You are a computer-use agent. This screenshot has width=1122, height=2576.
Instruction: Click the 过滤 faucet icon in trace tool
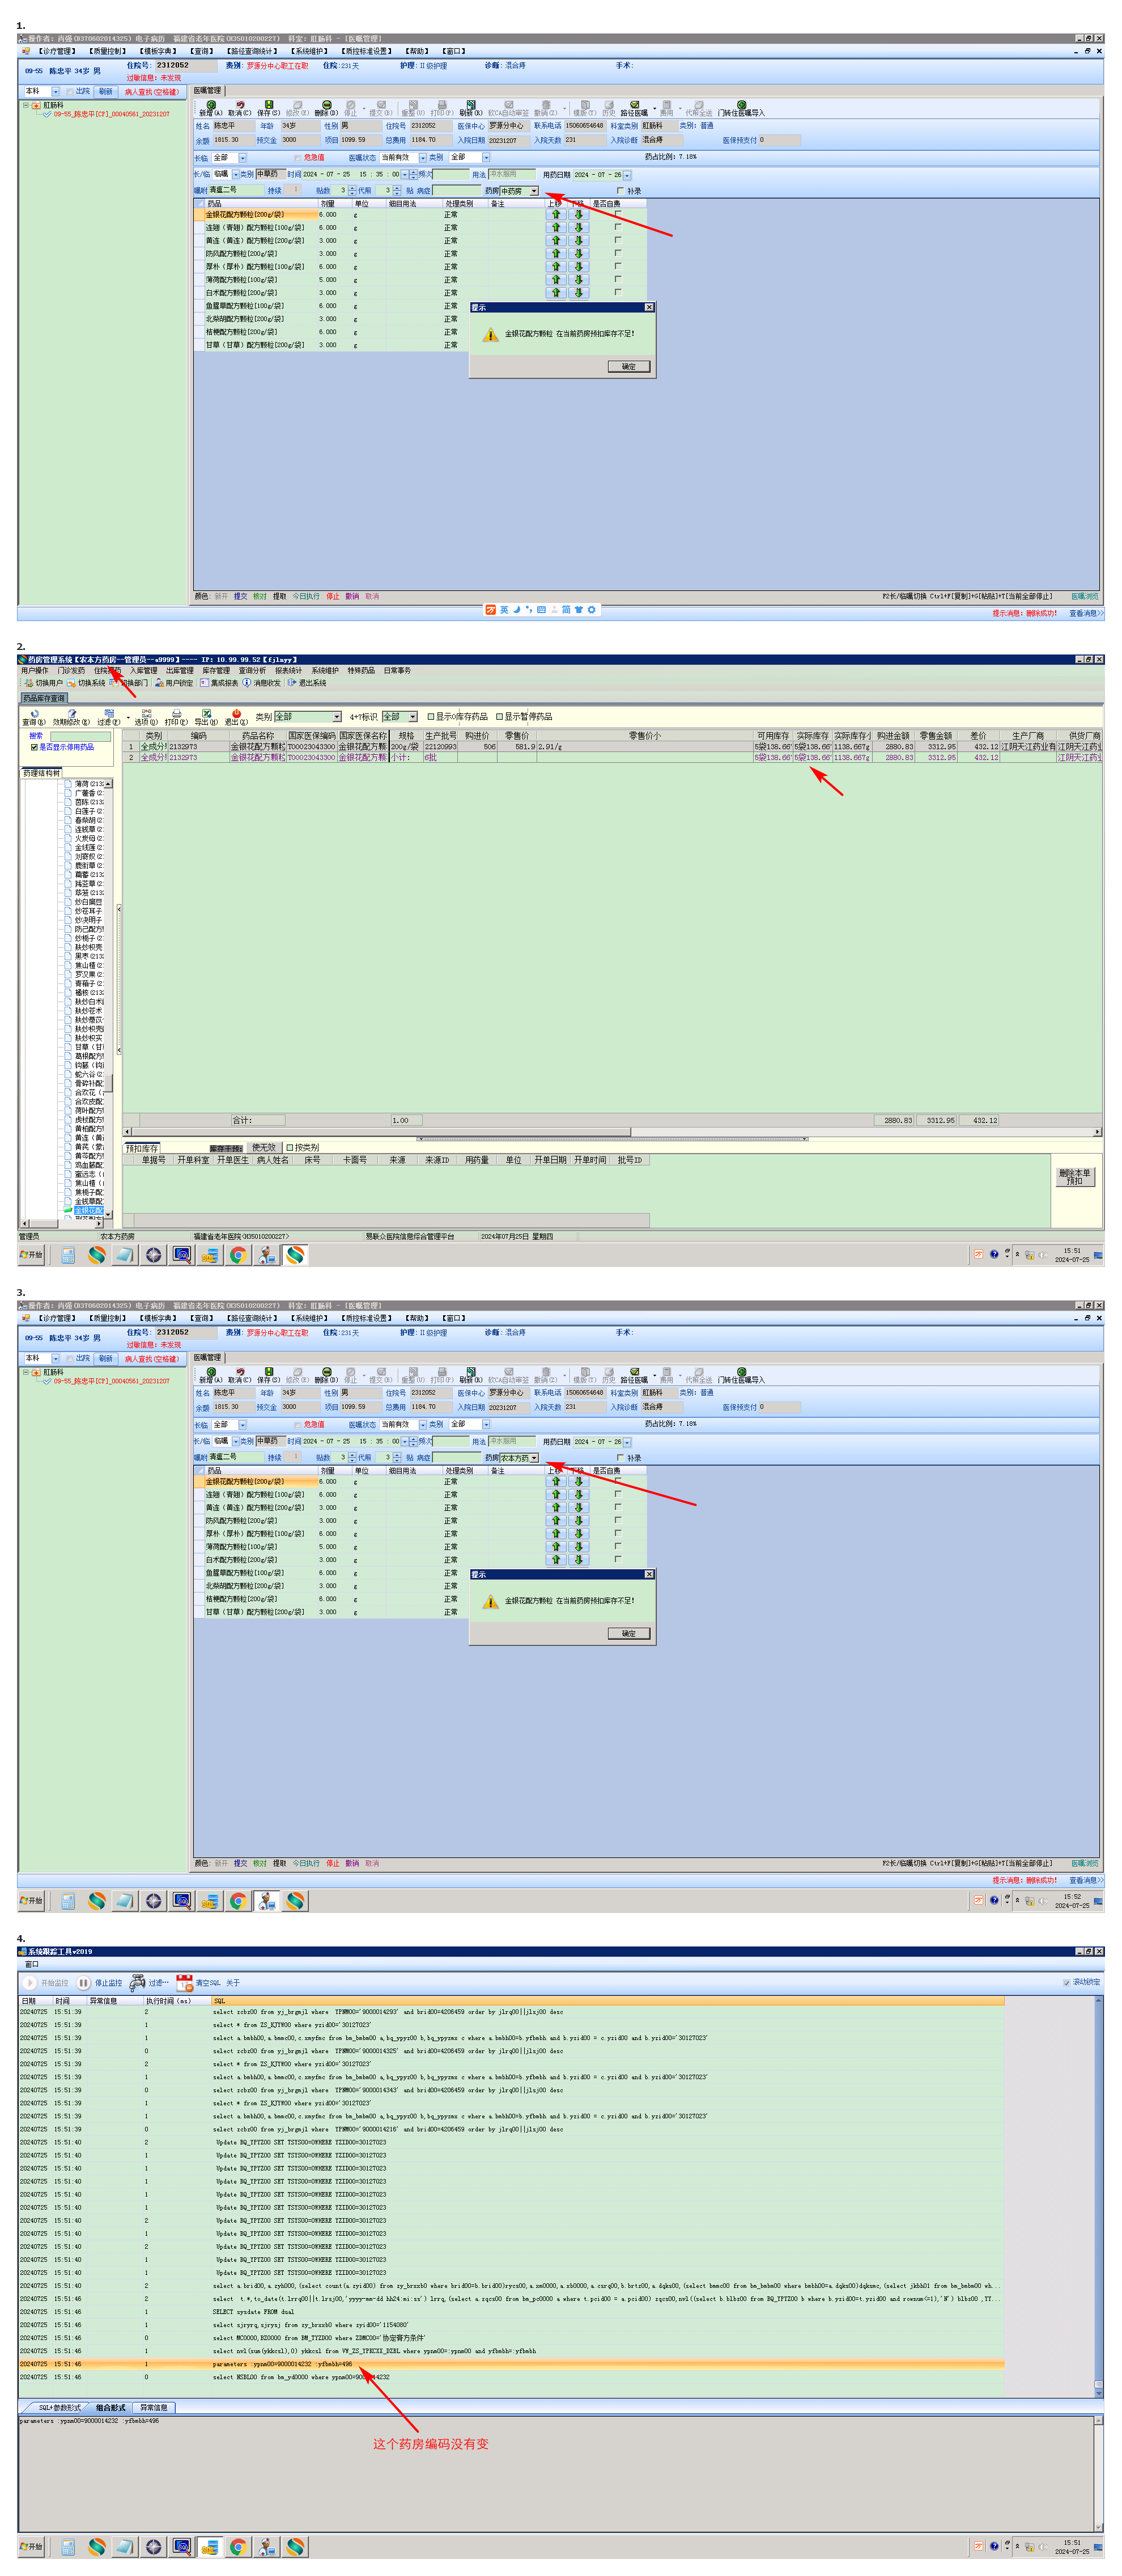(138, 1982)
